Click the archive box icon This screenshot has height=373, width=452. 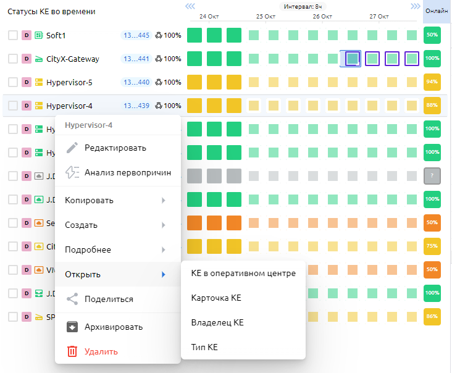click(x=72, y=327)
